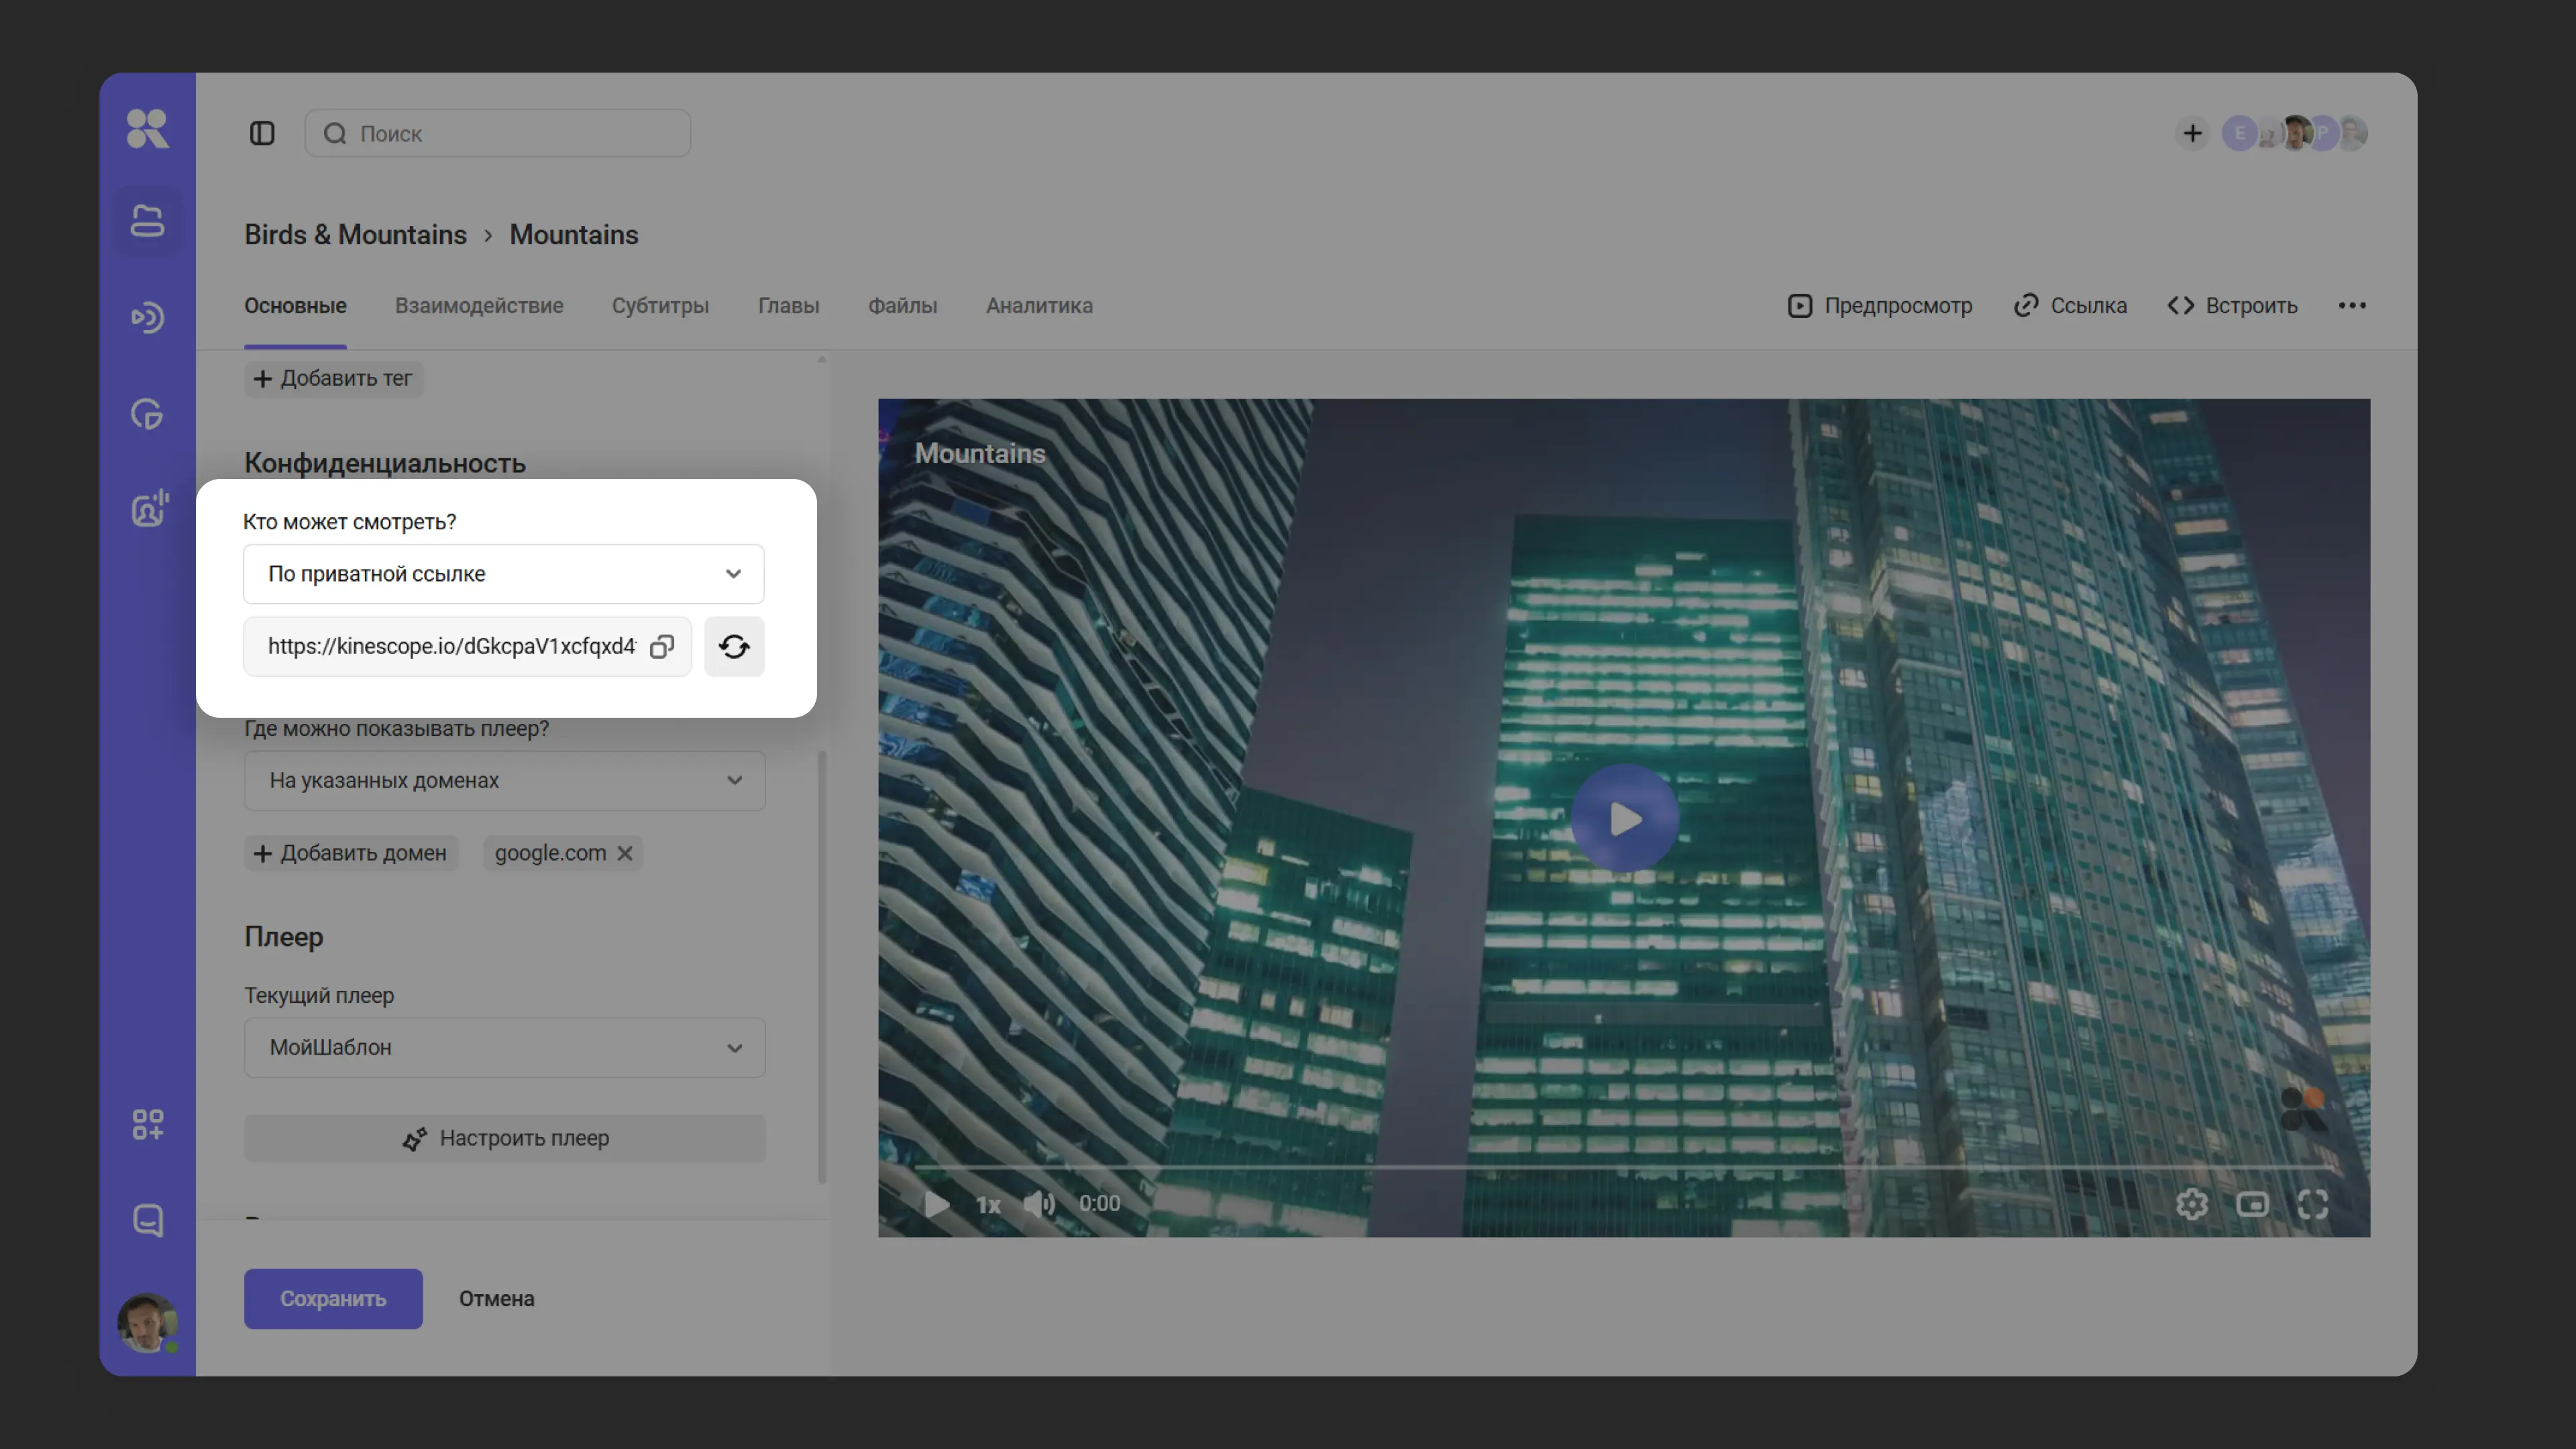Regenerate the private link

734,647
